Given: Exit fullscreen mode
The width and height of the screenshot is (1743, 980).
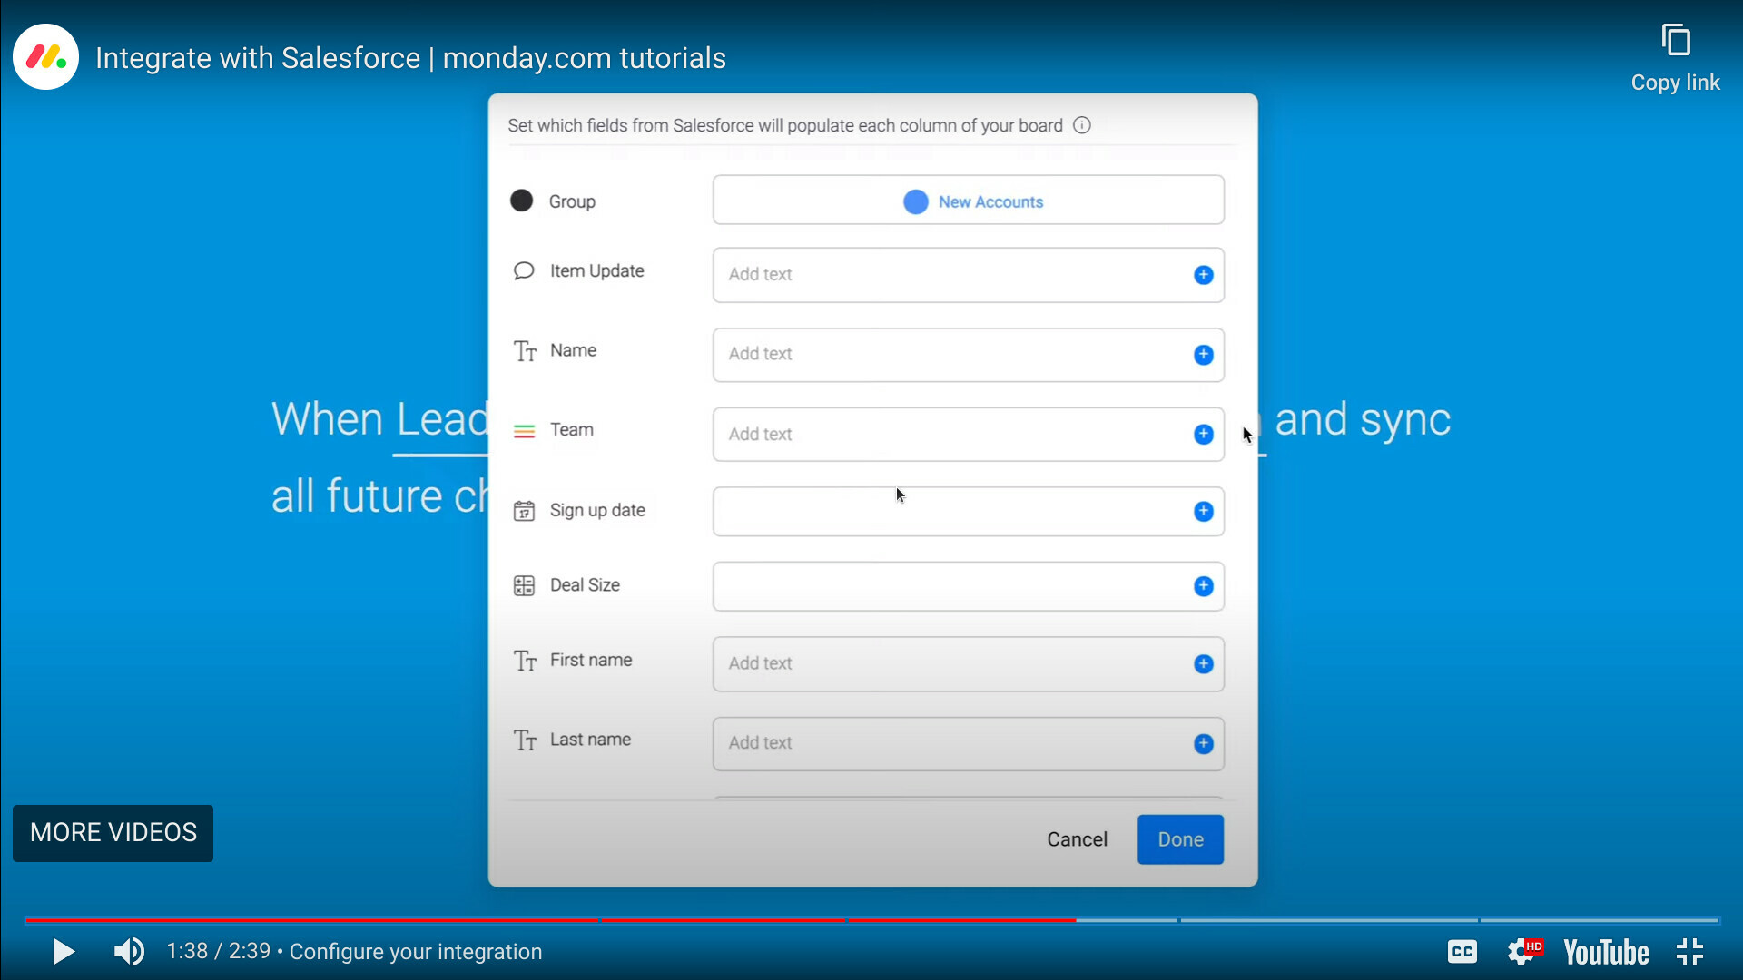Looking at the screenshot, I should point(1689,951).
